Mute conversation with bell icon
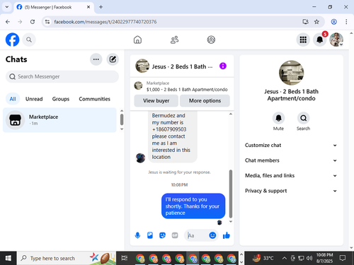354x265 pixels. point(278,118)
